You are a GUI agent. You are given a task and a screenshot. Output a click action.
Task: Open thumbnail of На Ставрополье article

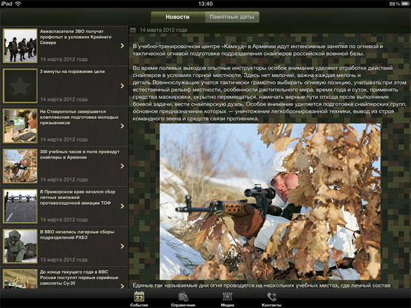(x=20, y=126)
